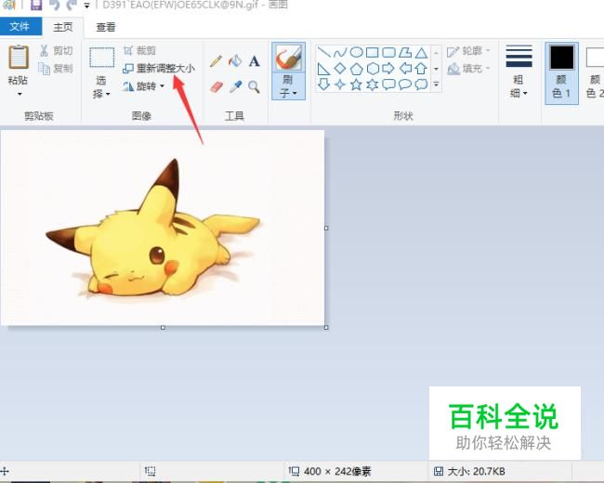Select the Cloud callout shape
The width and height of the screenshot is (604, 483).
422,85
